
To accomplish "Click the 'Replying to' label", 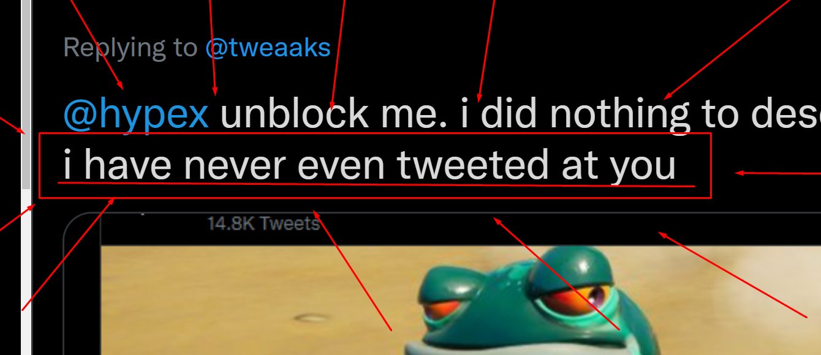I will coord(130,48).
